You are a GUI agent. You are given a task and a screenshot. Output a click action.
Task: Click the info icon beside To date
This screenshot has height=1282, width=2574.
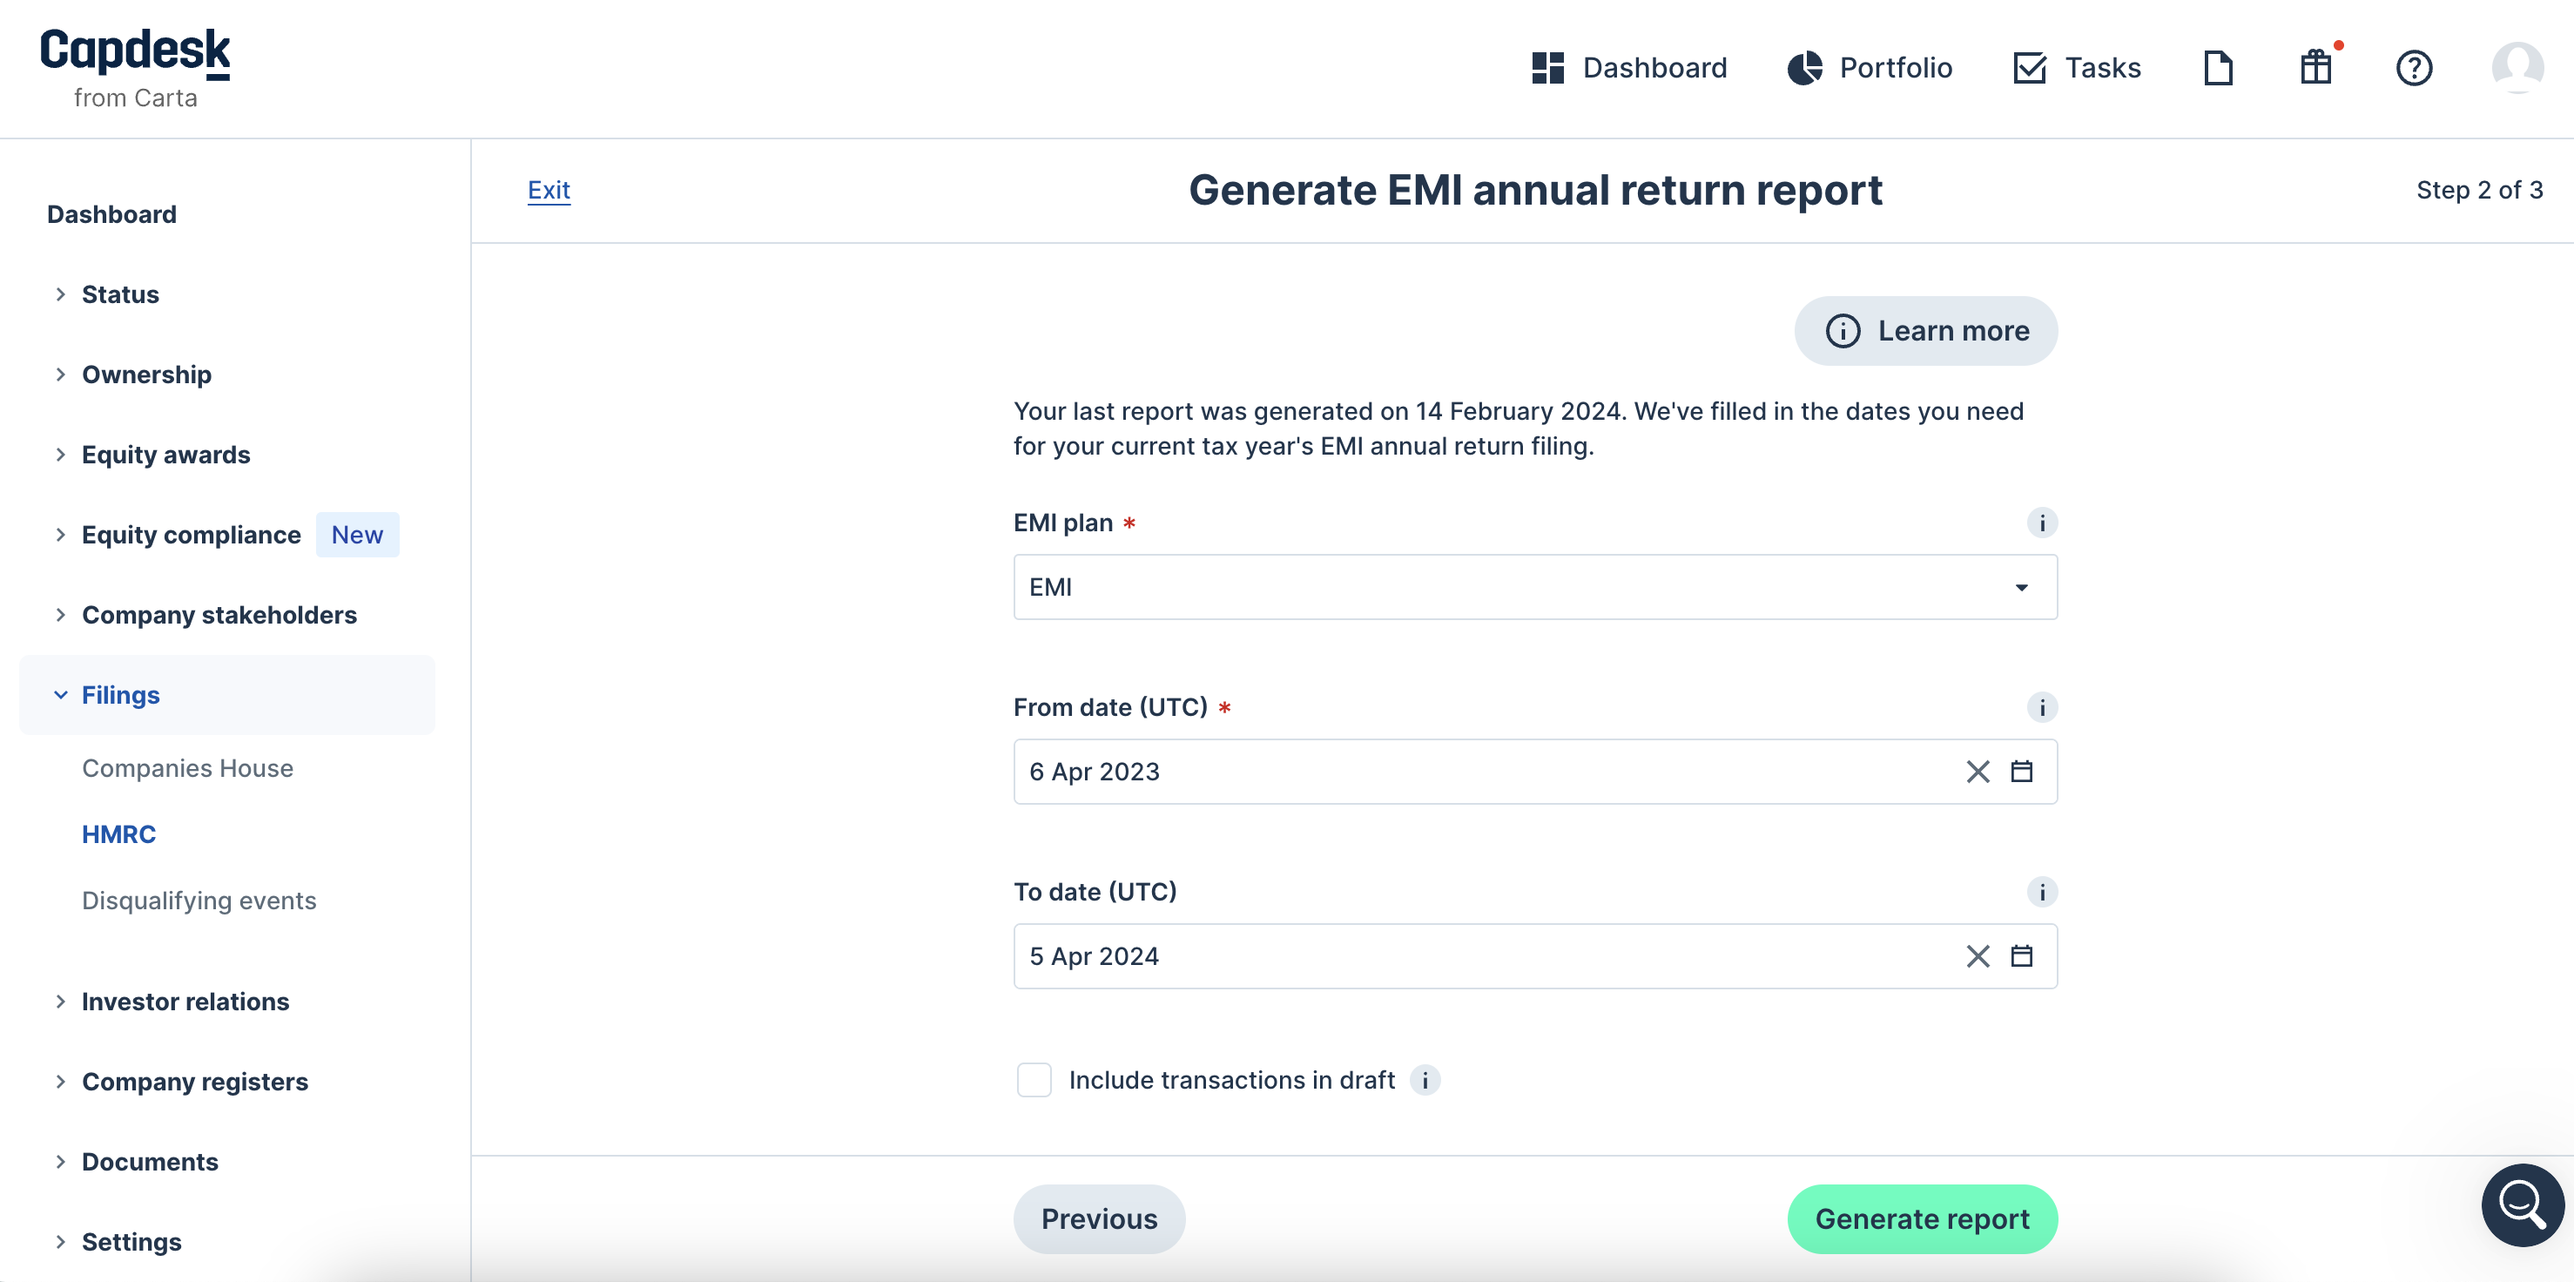tap(2044, 893)
